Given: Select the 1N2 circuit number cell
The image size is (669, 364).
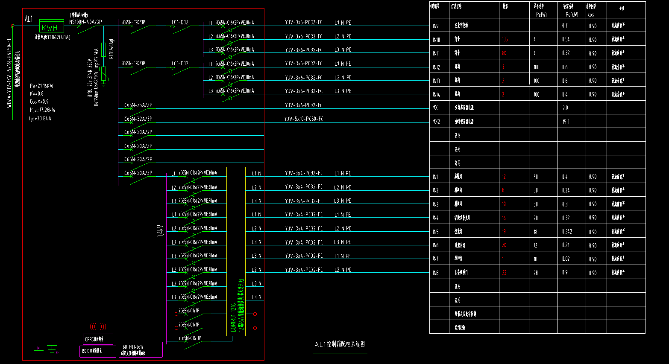Looking at the screenshot, I should pos(435,190).
